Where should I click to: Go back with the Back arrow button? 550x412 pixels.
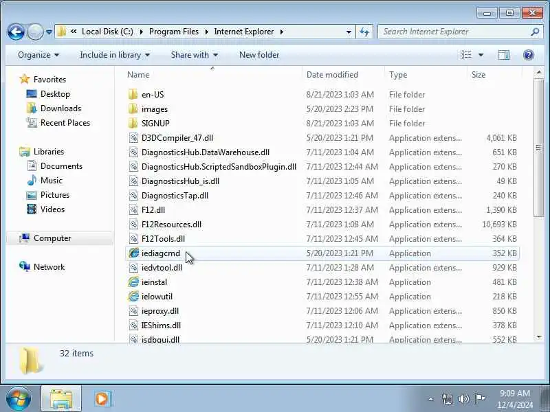pos(16,32)
